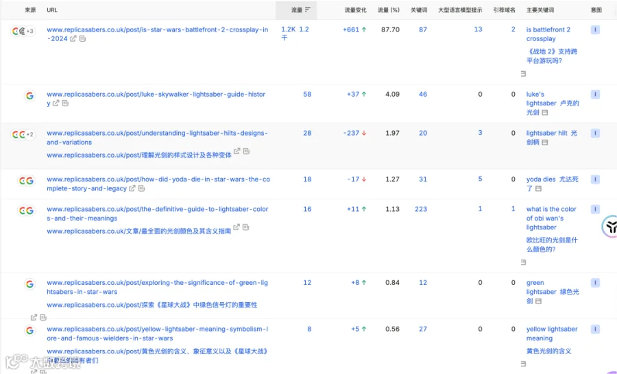The height and width of the screenshot is (374, 617).
Task: Click page icon beside green-lightsabers URL
Action: click(43, 317)
